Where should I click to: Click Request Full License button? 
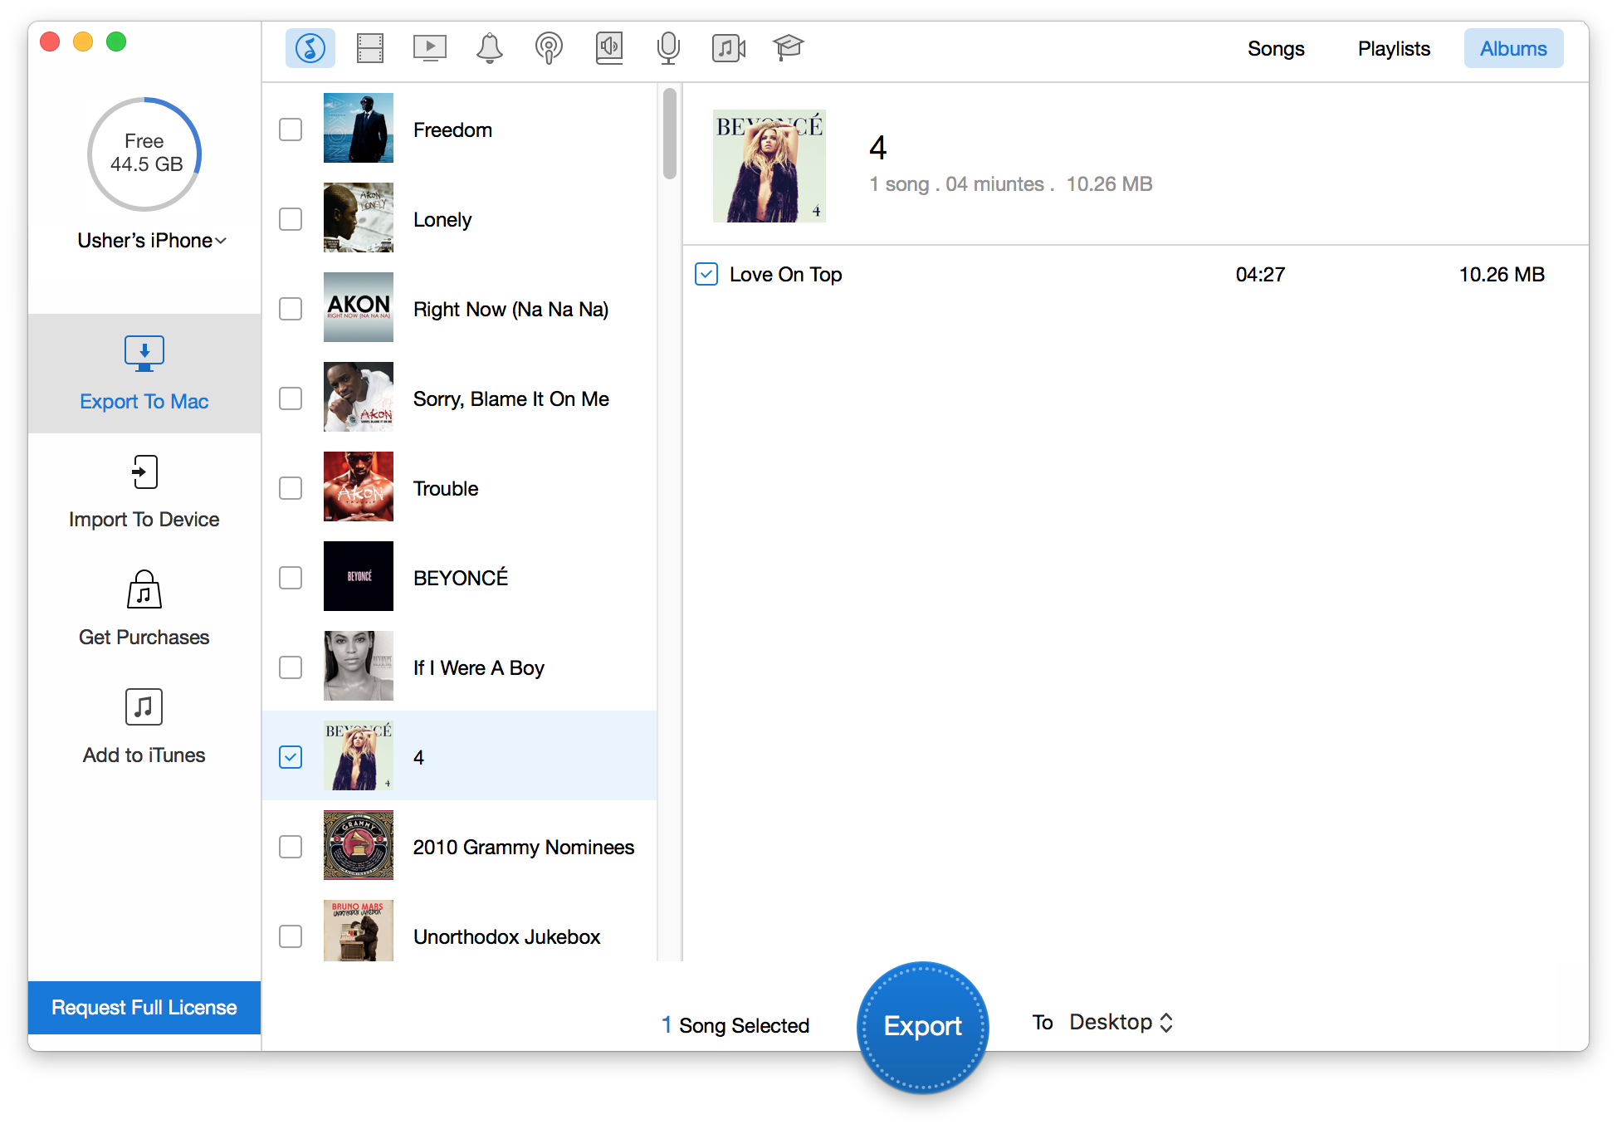(144, 1007)
